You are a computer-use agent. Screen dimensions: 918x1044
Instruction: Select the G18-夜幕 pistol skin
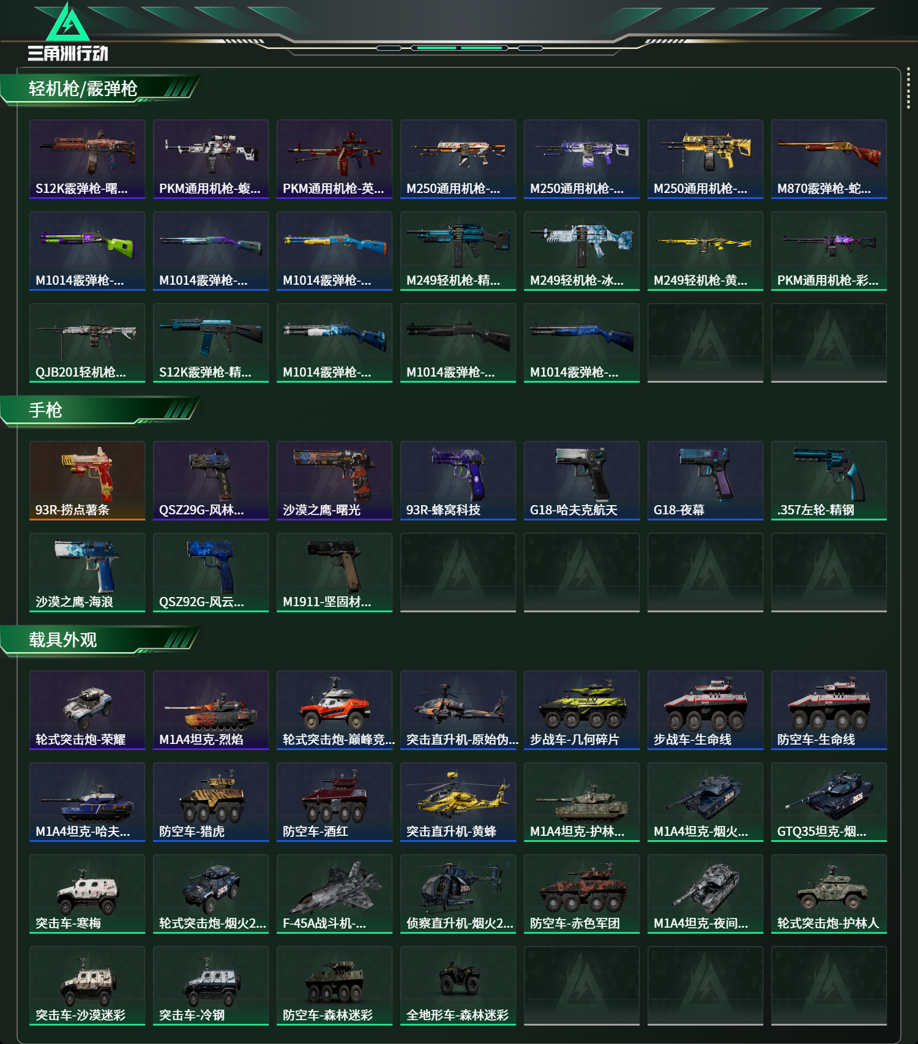click(x=706, y=481)
